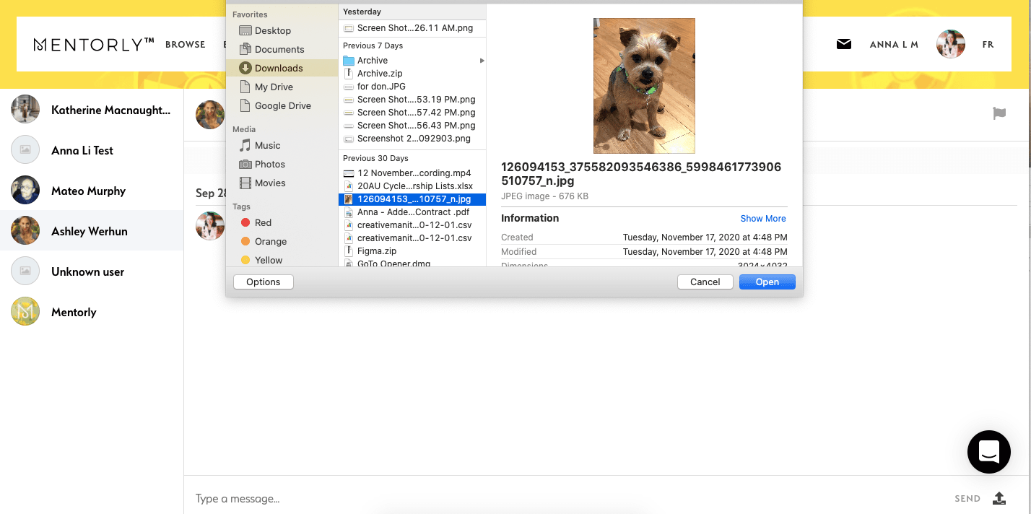Open Music in the Media sidebar
1031x514 pixels.
267,145
